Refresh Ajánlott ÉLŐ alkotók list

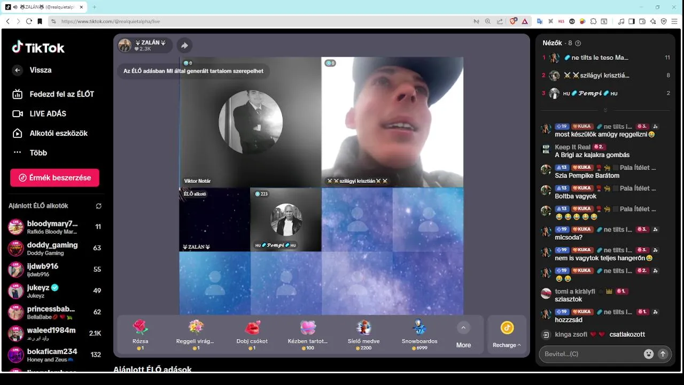pos(98,206)
